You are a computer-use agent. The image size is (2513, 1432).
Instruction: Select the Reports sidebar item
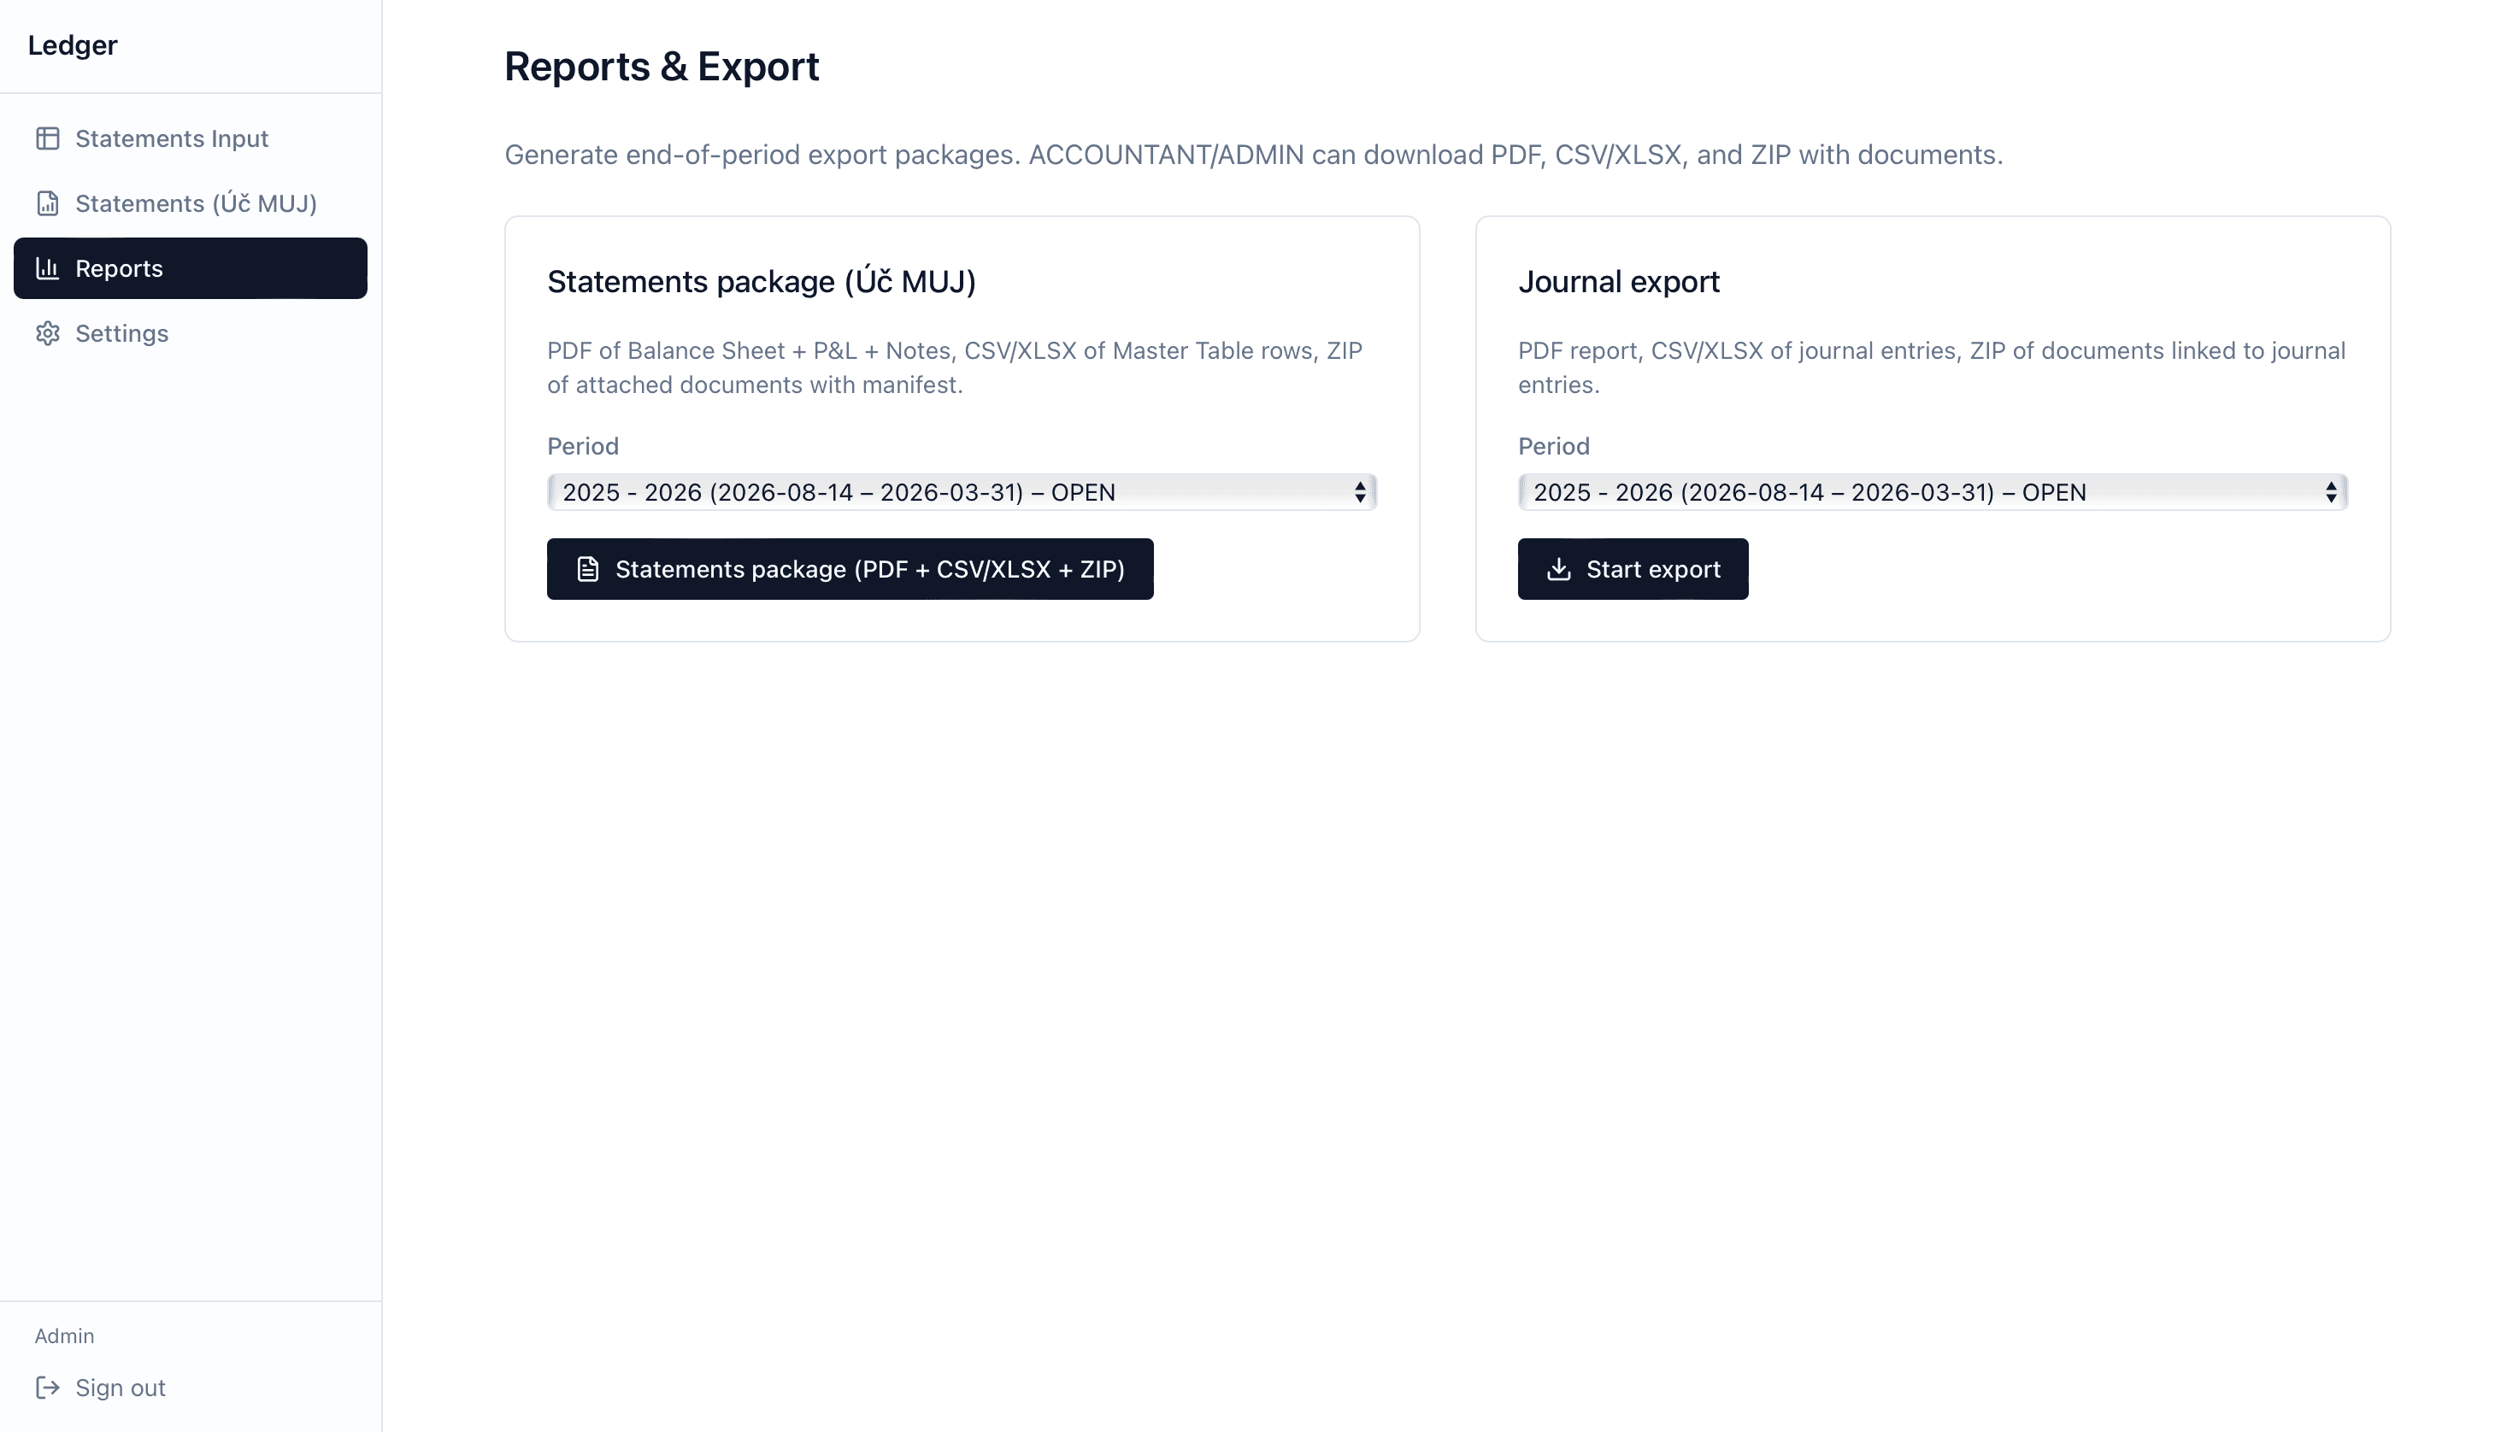[190, 268]
